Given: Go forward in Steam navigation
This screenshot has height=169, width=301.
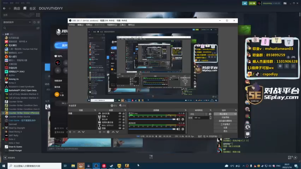Looking at the screenshot, I should coord(9,8).
